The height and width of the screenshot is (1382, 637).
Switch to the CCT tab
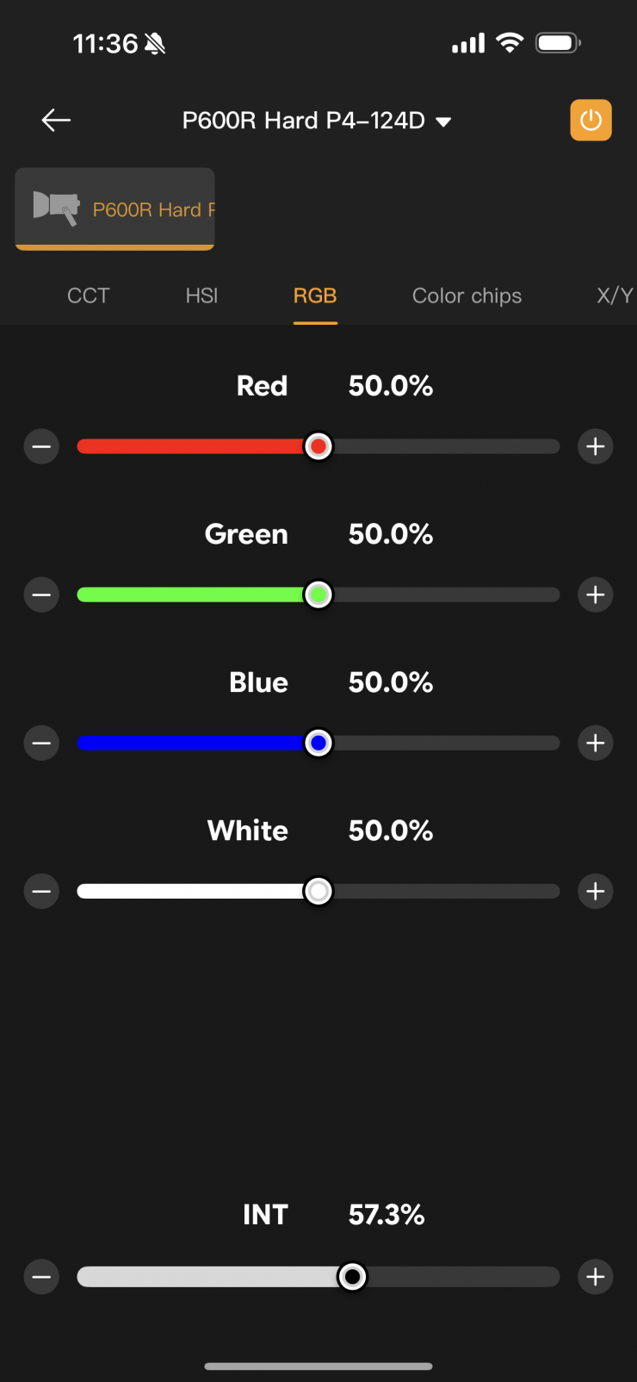point(88,296)
